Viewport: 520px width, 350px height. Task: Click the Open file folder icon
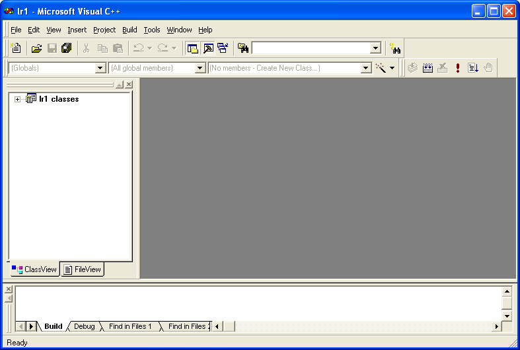[x=36, y=48]
